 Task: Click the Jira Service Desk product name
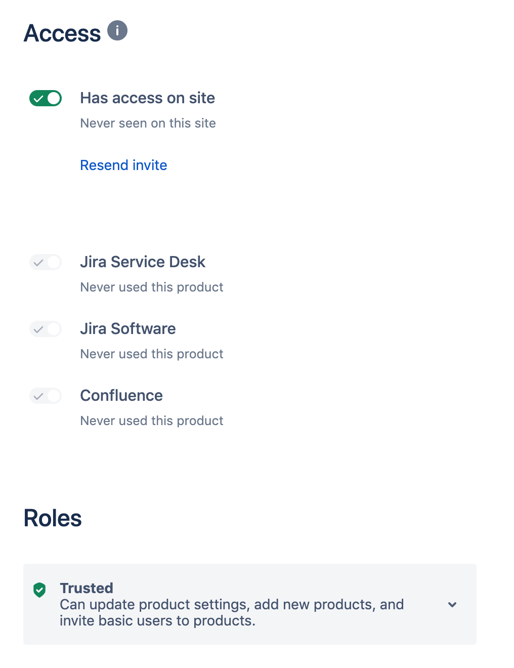143,262
